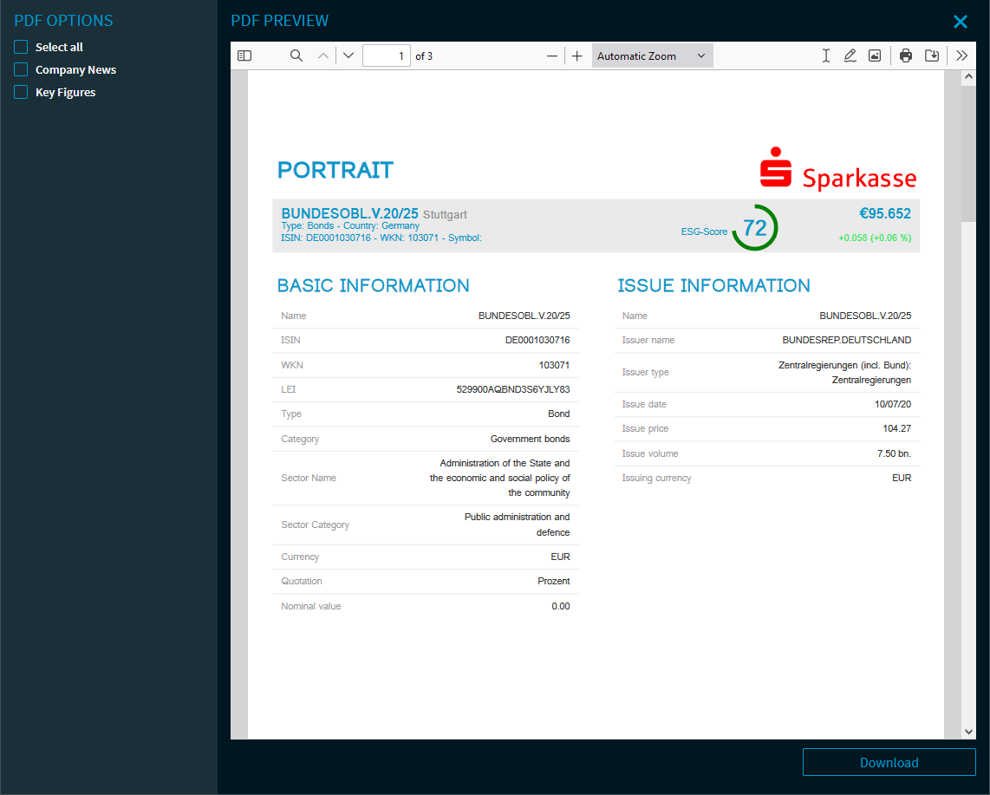Click the Download button
Viewport: 990px width, 795px height.
(x=889, y=762)
